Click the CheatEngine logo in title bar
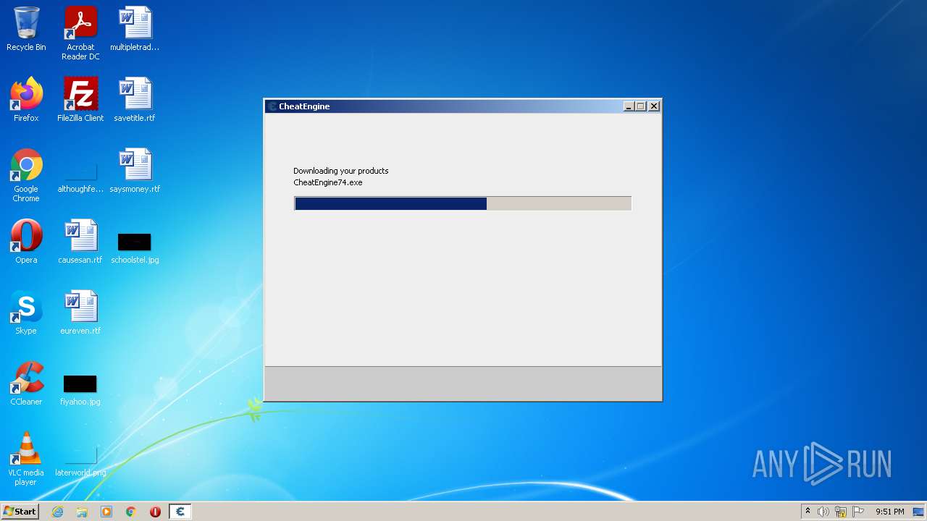The height and width of the screenshot is (521, 927). pyautogui.click(x=272, y=106)
